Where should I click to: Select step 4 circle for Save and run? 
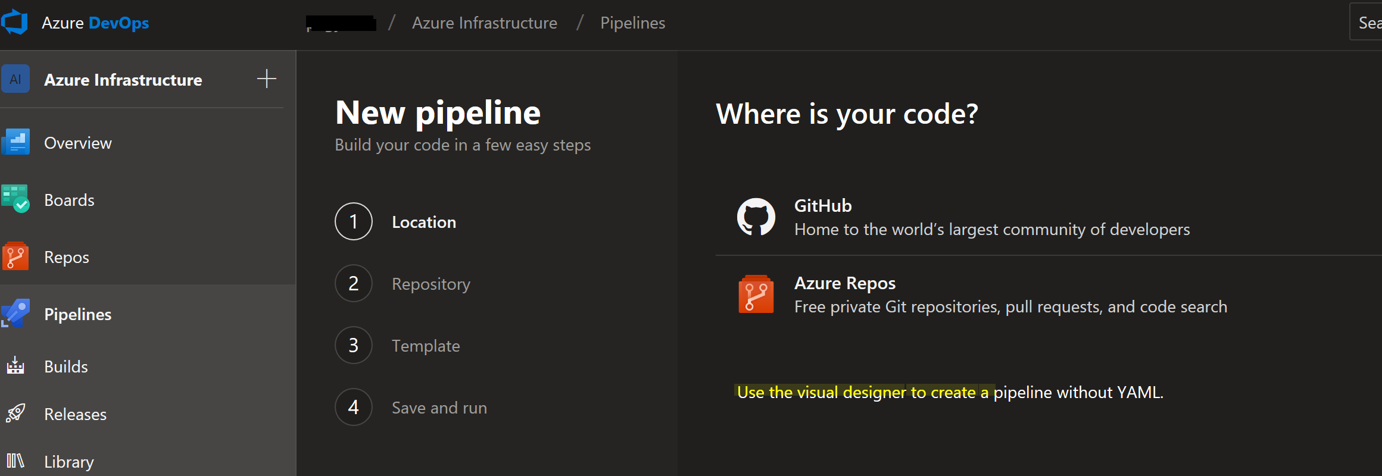(x=354, y=407)
